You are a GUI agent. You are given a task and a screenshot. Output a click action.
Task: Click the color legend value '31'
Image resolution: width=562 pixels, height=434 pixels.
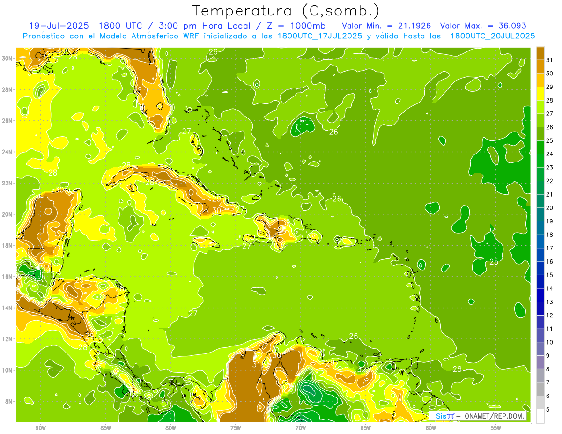550,60
